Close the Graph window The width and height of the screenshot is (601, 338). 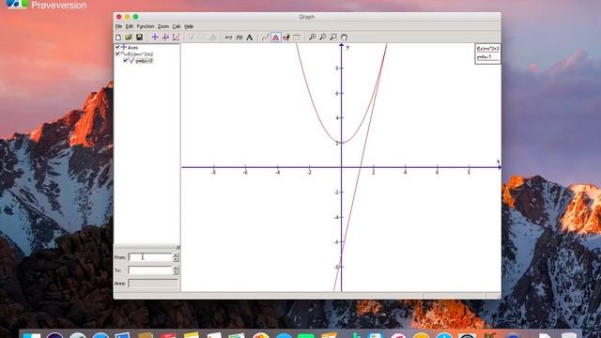119,17
